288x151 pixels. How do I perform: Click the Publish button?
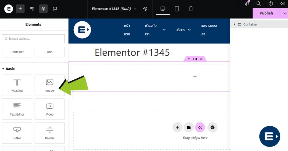(266, 13)
